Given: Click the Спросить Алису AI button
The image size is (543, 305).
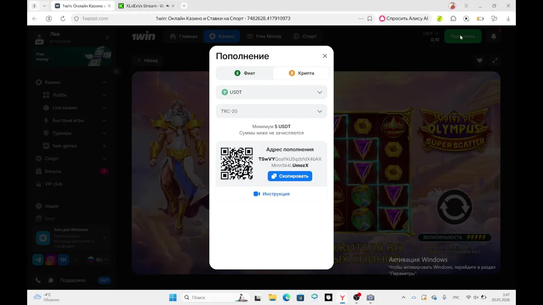Looking at the screenshot, I should pos(404,19).
